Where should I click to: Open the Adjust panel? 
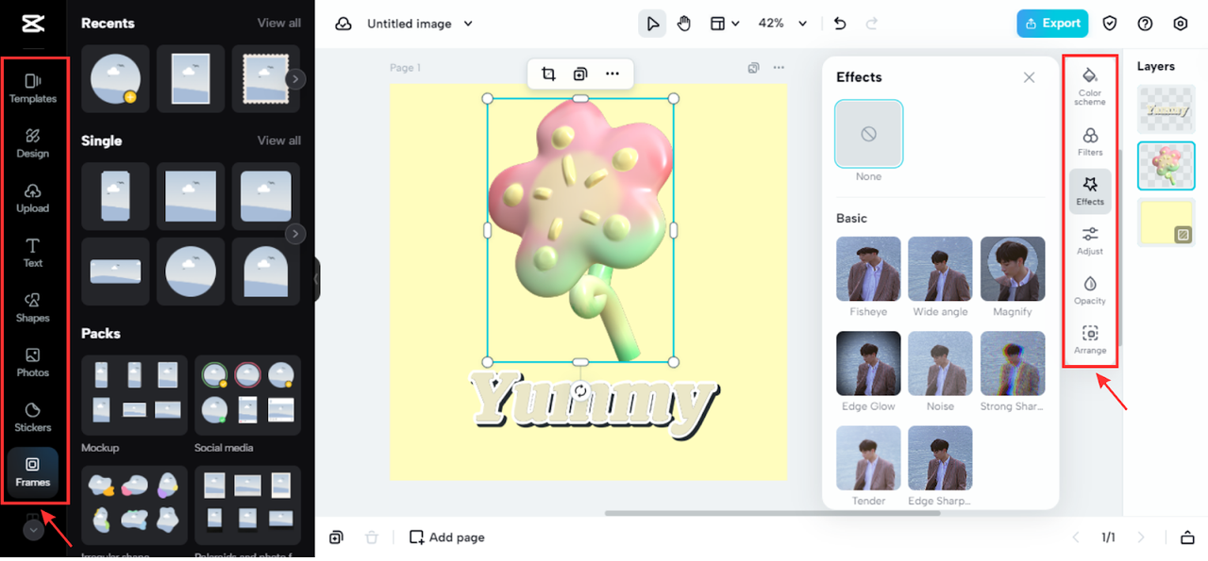click(1090, 240)
